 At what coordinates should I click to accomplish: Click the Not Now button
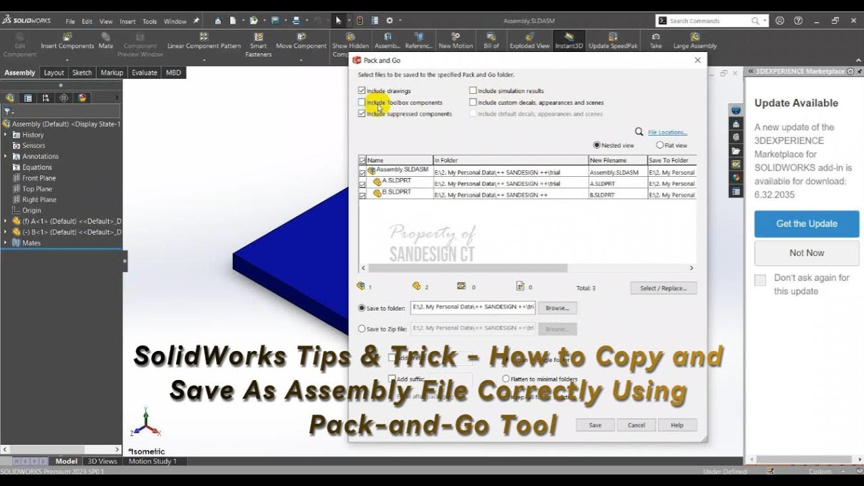pyautogui.click(x=807, y=252)
